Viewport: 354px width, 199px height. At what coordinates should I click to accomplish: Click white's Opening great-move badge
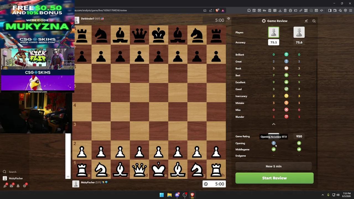pyautogui.click(x=274, y=143)
